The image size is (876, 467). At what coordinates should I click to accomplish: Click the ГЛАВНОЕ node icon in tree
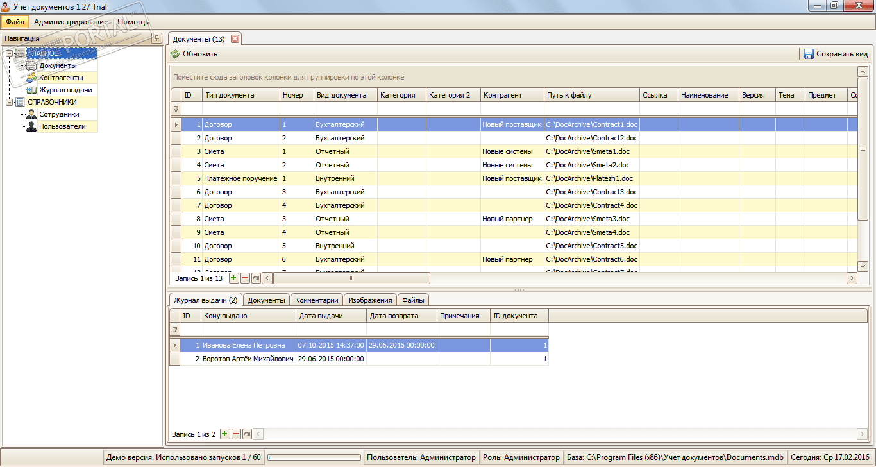pos(20,53)
